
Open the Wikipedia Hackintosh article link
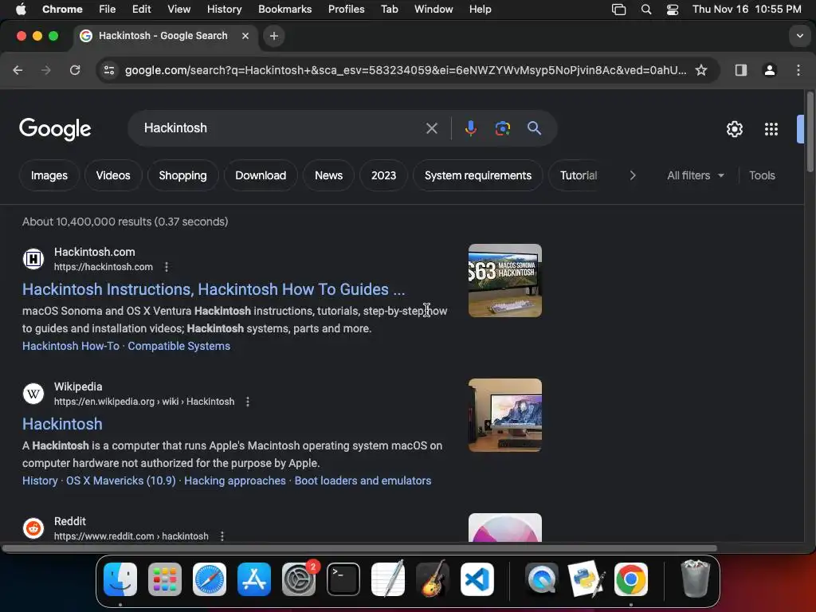point(62,424)
